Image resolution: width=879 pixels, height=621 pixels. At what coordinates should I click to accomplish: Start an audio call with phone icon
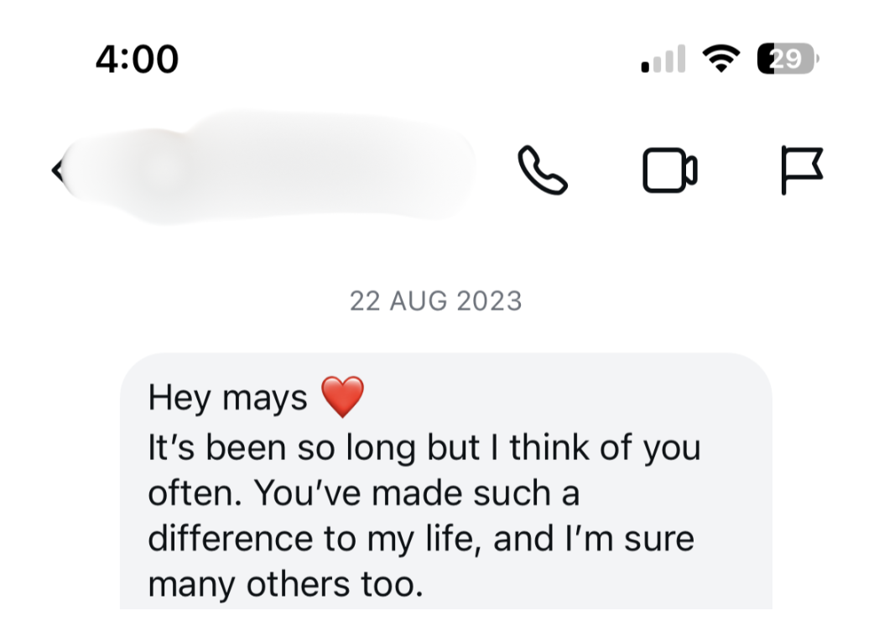pos(542,170)
